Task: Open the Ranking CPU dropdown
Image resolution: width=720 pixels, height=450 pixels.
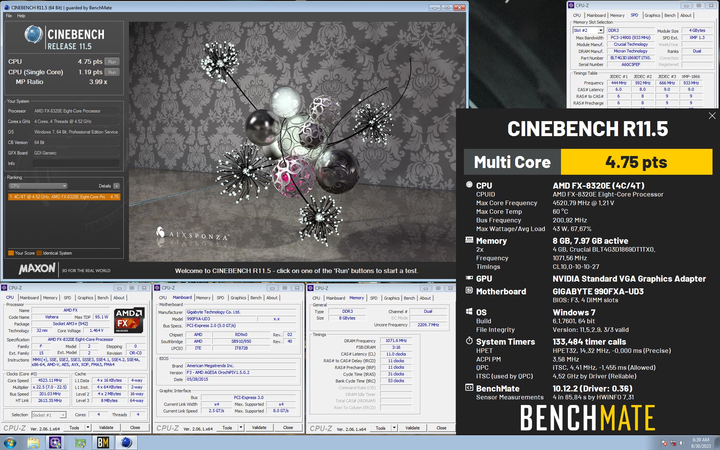Action: click(x=38, y=186)
